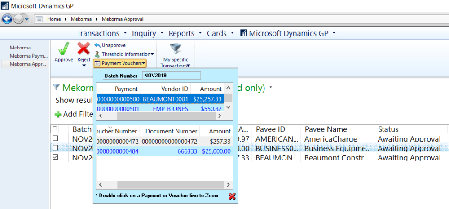Uncheck the Beaumont Construction row checkbox
449x209 pixels.
[x=55, y=157]
